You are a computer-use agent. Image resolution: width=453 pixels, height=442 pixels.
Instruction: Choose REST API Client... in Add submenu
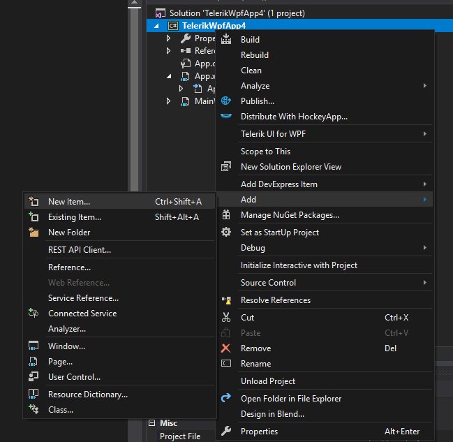tap(119, 250)
